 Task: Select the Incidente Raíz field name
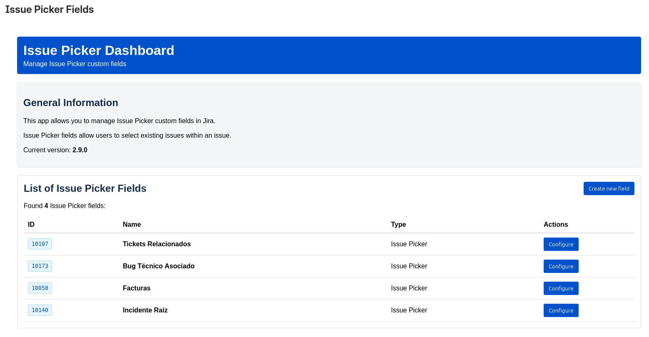pyautogui.click(x=145, y=310)
